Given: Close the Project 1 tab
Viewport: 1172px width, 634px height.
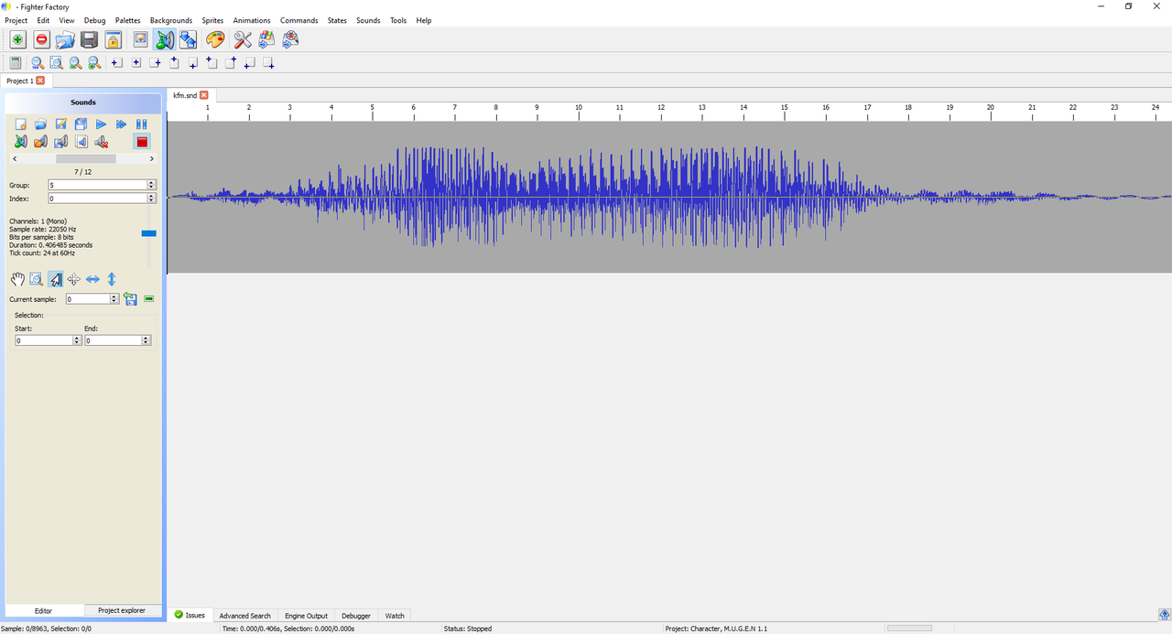Looking at the screenshot, I should pyautogui.click(x=40, y=81).
